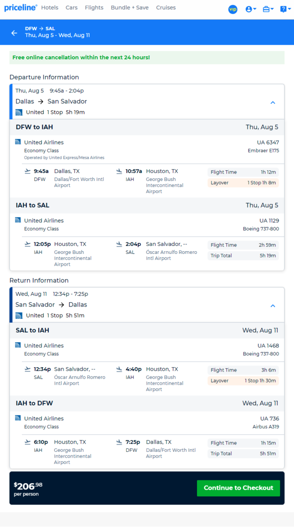
Task: Click the Priceline logo
Action: point(21,8)
